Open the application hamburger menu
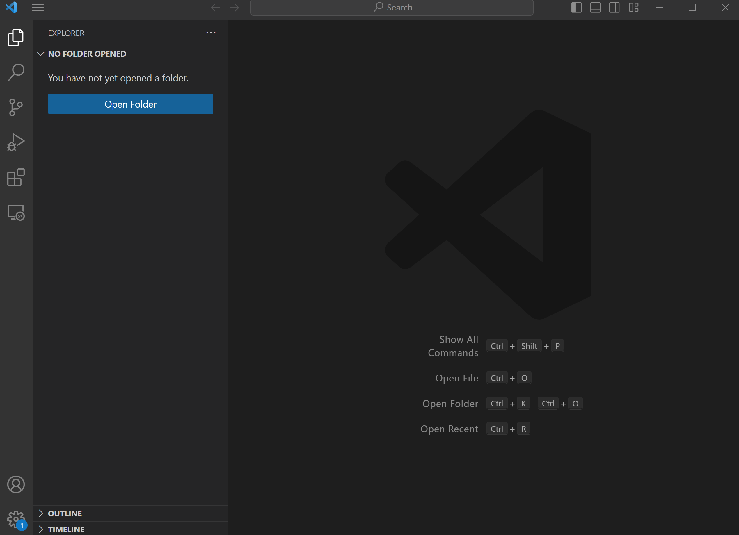The image size is (739, 535). 38,7
